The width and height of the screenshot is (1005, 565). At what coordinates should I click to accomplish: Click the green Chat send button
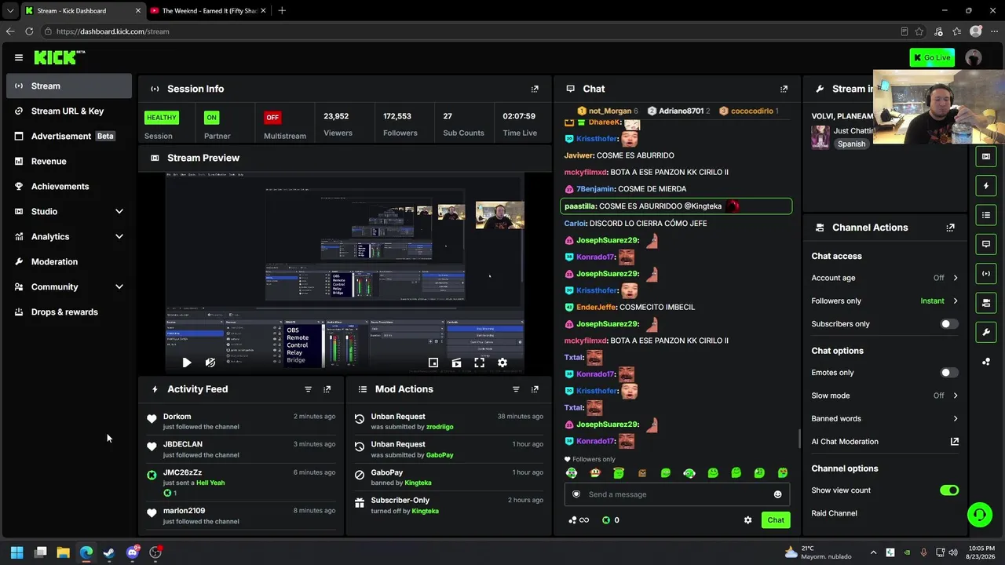pyautogui.click(x=776, y=520)
